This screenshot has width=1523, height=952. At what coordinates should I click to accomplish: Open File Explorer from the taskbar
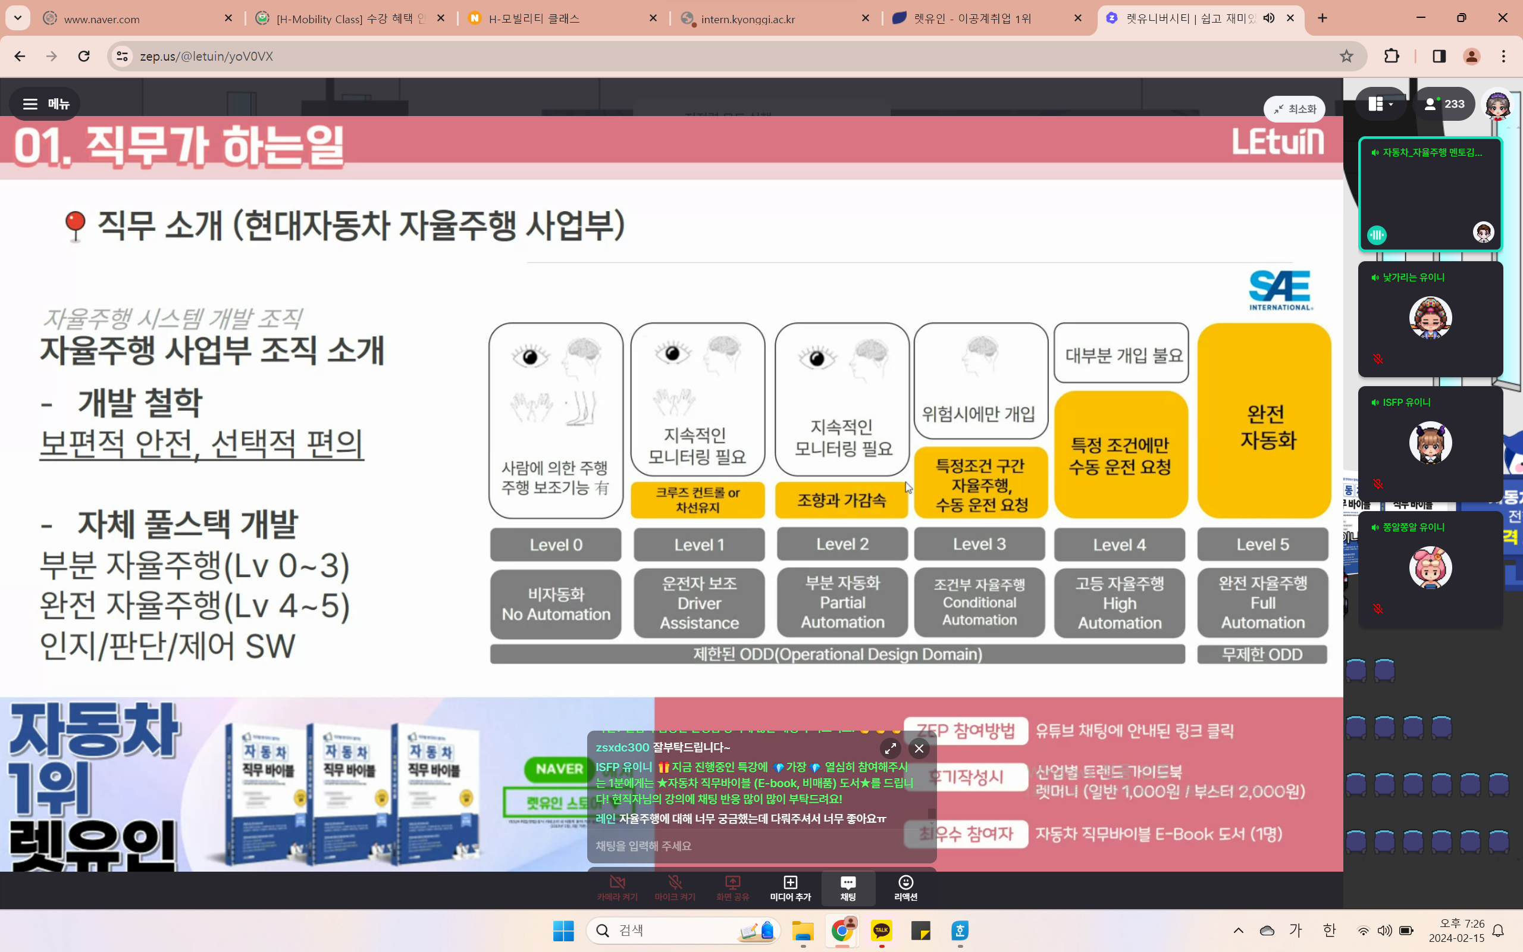[803, 931]
